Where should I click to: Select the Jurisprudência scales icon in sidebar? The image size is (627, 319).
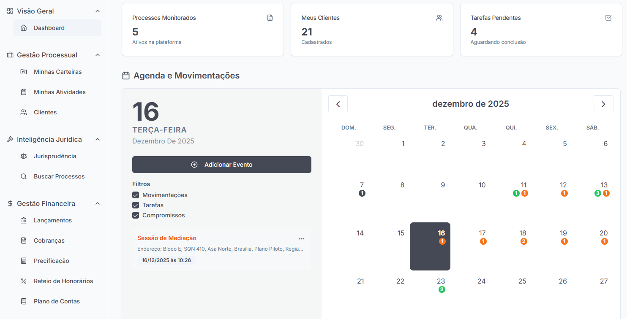[24, 156]
